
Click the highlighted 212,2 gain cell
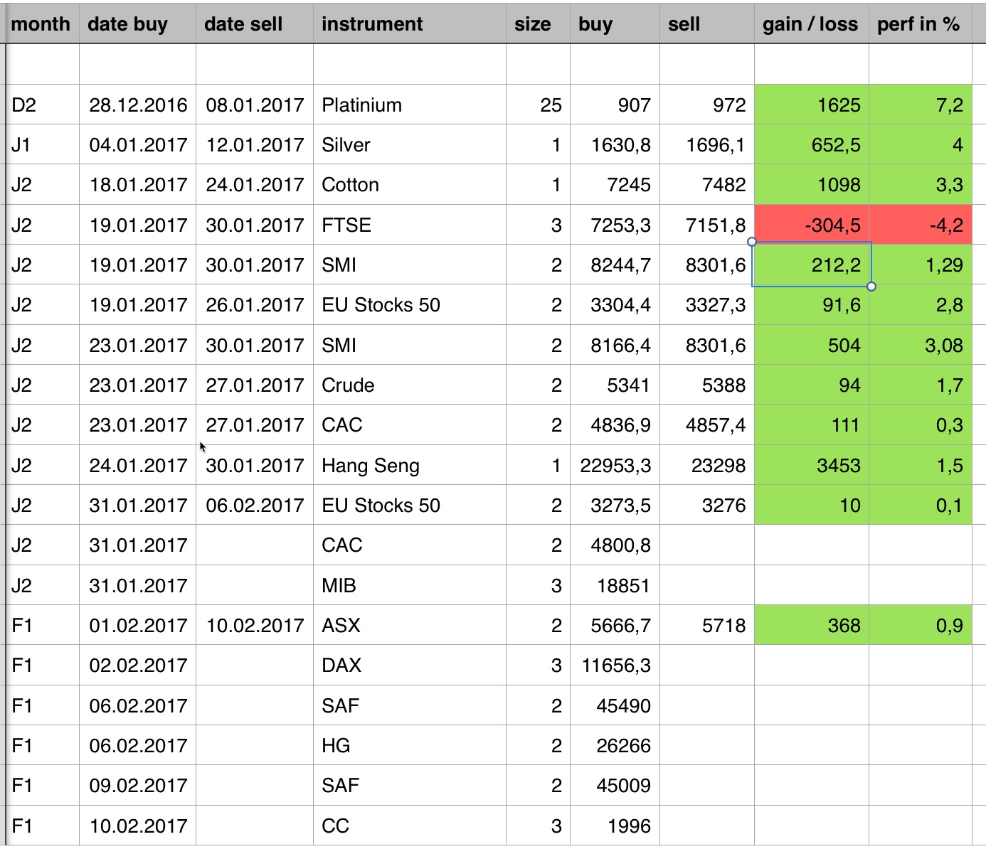tap(811, 265)
